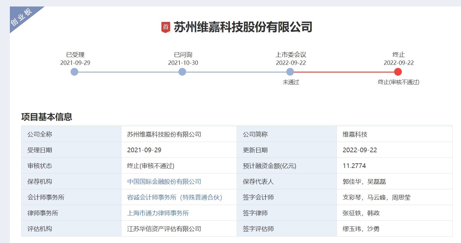Click the 苏州维嘉科技股份有限公司 page title
This screenshot has width=461, height=243.
243,27
